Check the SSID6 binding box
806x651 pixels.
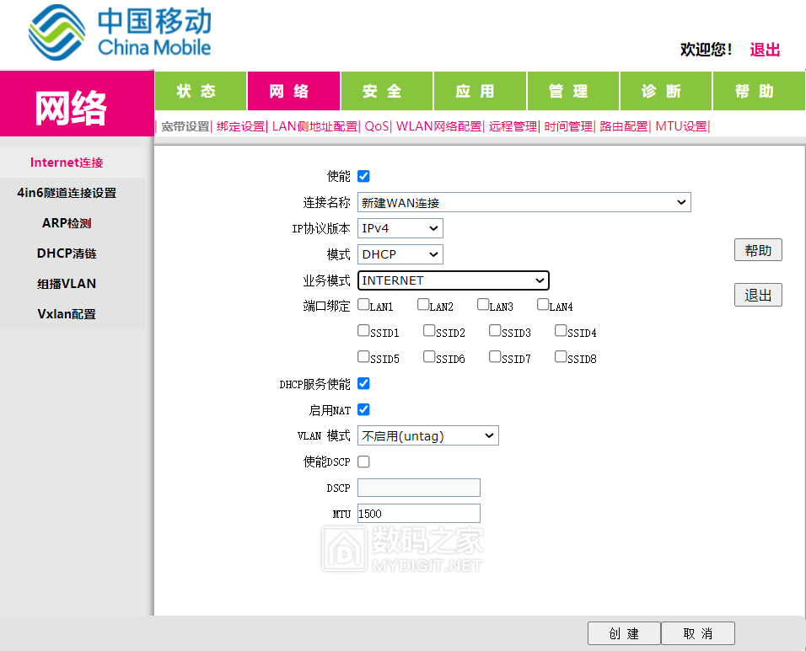pos(429,356)
